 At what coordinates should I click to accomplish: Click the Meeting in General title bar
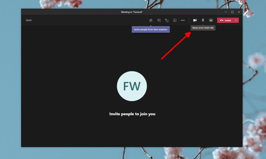coord(132,12)
